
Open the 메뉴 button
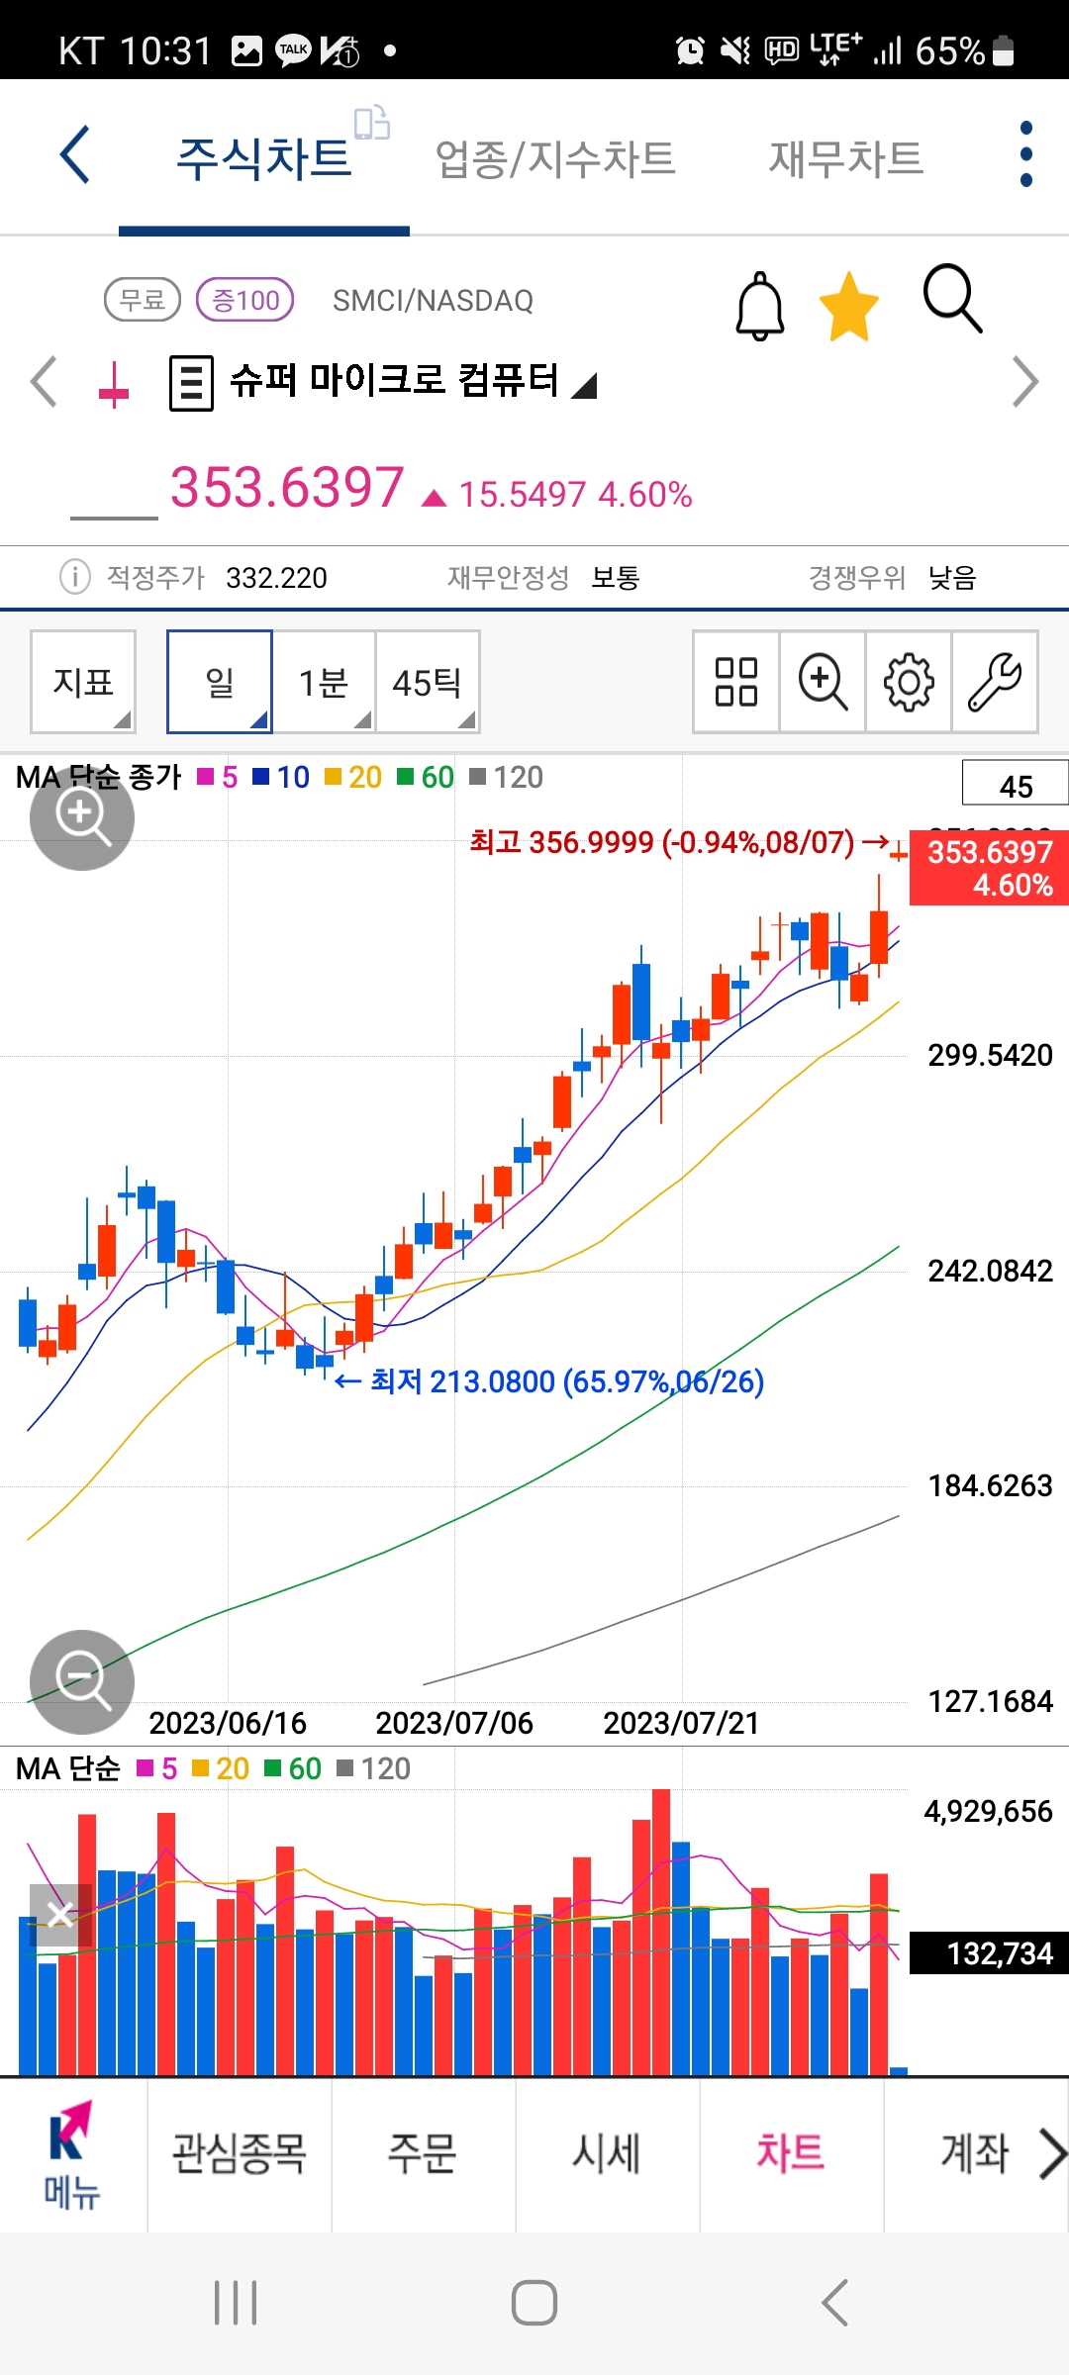[x=72, y=2155]
